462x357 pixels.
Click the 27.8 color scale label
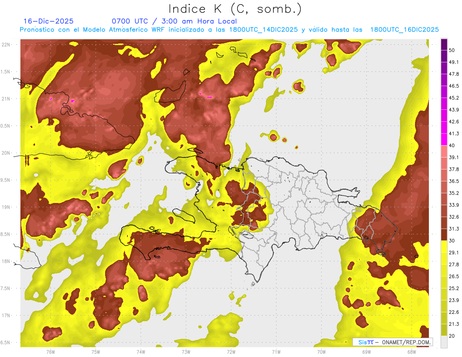click(x=454, y=265)
